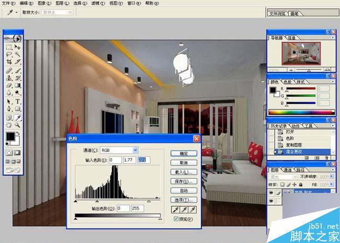Click the 选项(T)... options button
This screenshot has width=340, height=243.
pos(184,200)
